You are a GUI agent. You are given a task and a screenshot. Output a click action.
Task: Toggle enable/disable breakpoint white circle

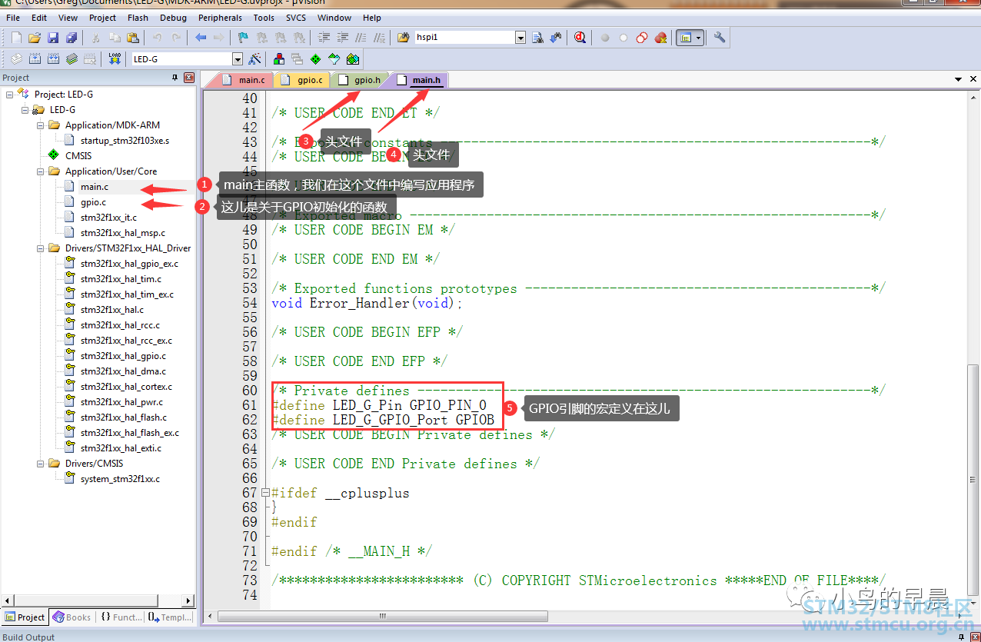pos(624,37)
